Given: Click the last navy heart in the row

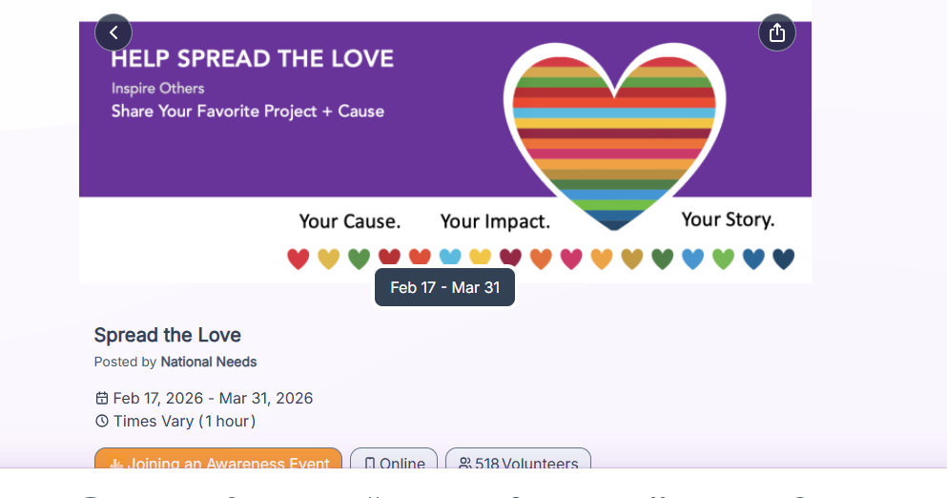Looking at the screenshot, I should tap(783, 259).
